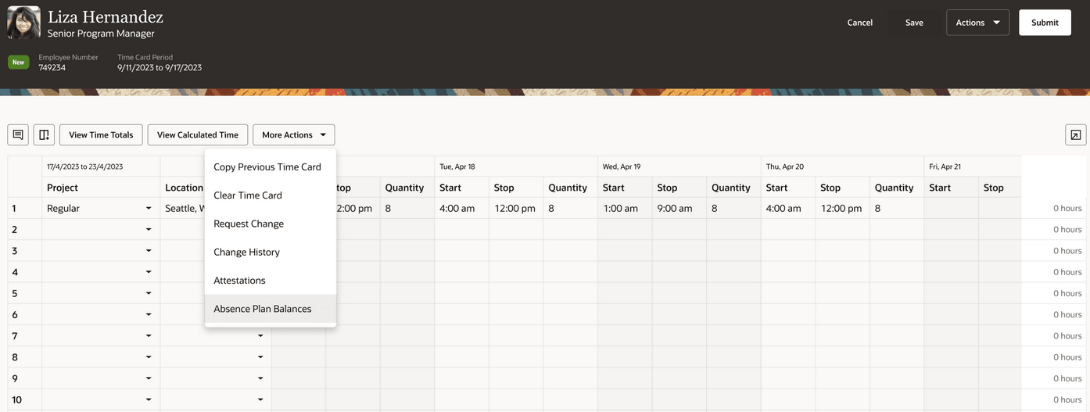Click the Thu, Apr 20 Start cell 4:00 am
This screenshot has width=1090, height=412.
pyautogui.click(x=788, y=209)
